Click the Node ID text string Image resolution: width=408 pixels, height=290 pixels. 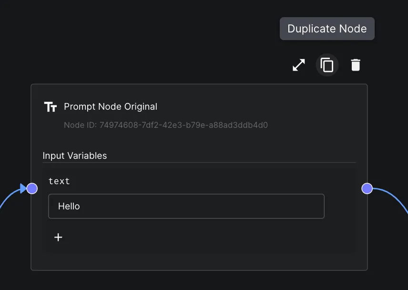pyautogui.click(x=166, y=125)
